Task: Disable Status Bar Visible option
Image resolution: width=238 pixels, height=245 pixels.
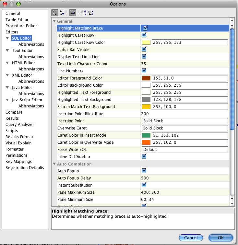Action: pyautogui.click(x=144, y=49)
